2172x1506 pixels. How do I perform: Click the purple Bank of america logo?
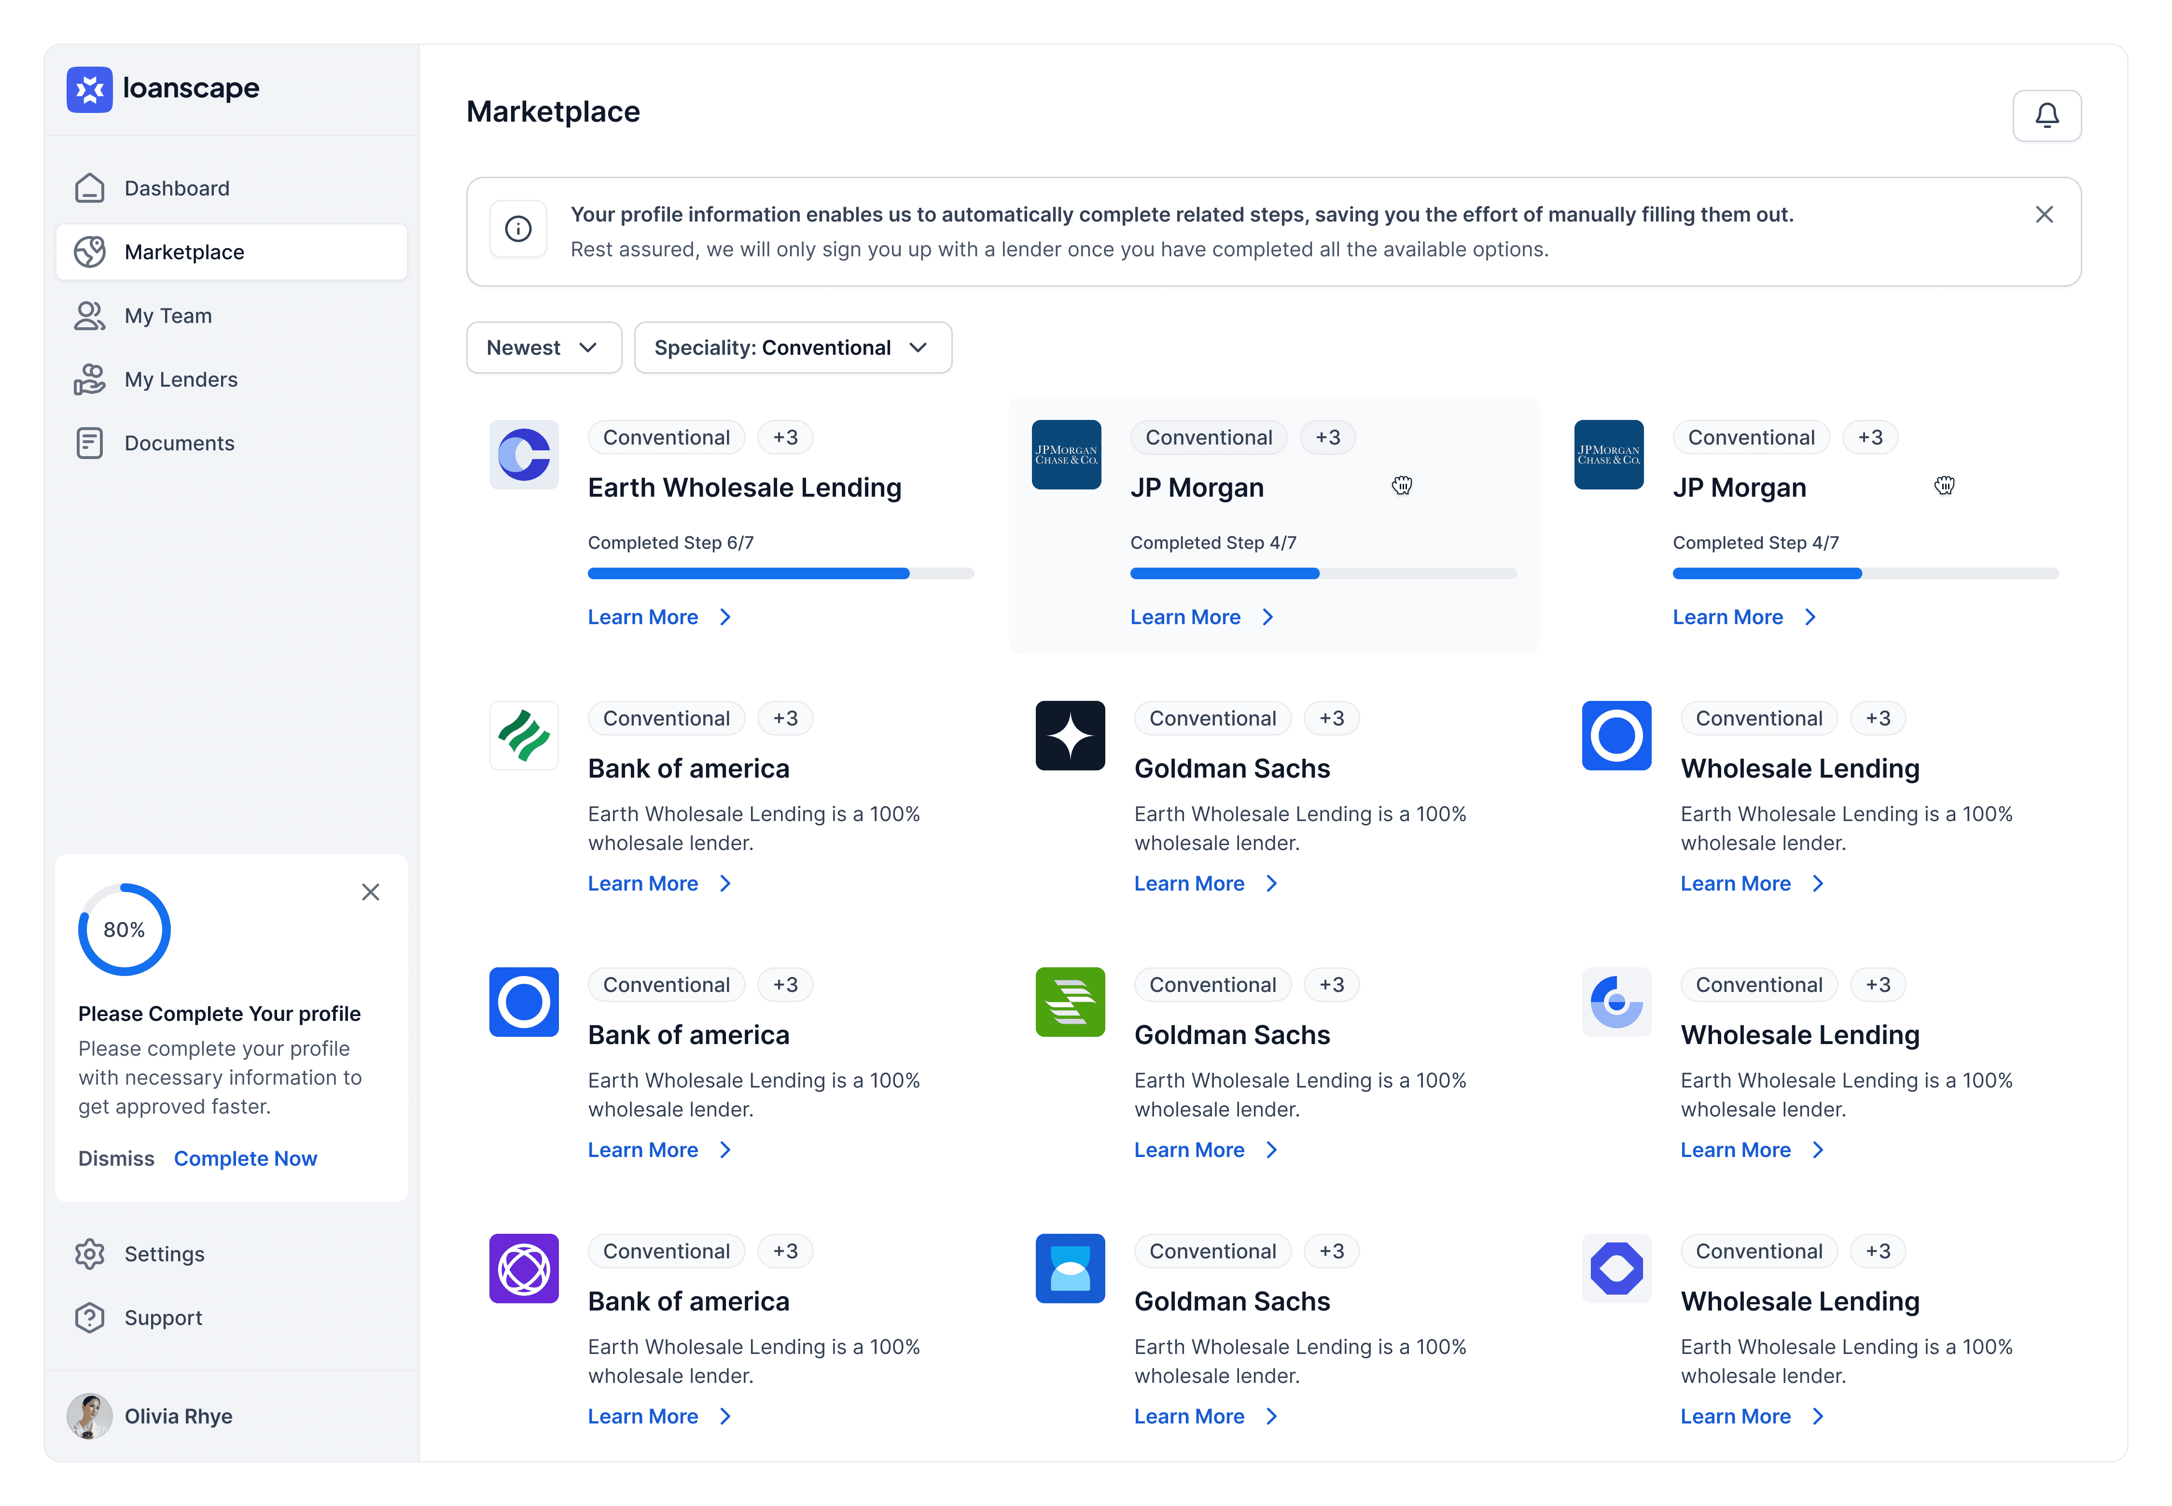click(x=524, y=1267)
